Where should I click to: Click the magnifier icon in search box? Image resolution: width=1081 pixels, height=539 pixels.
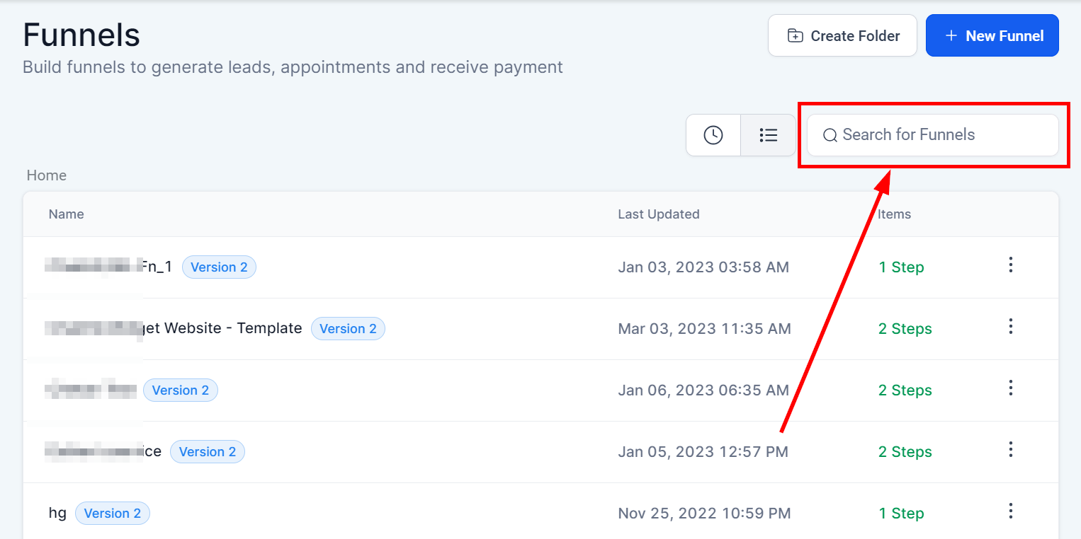click(x=830, y=135)
